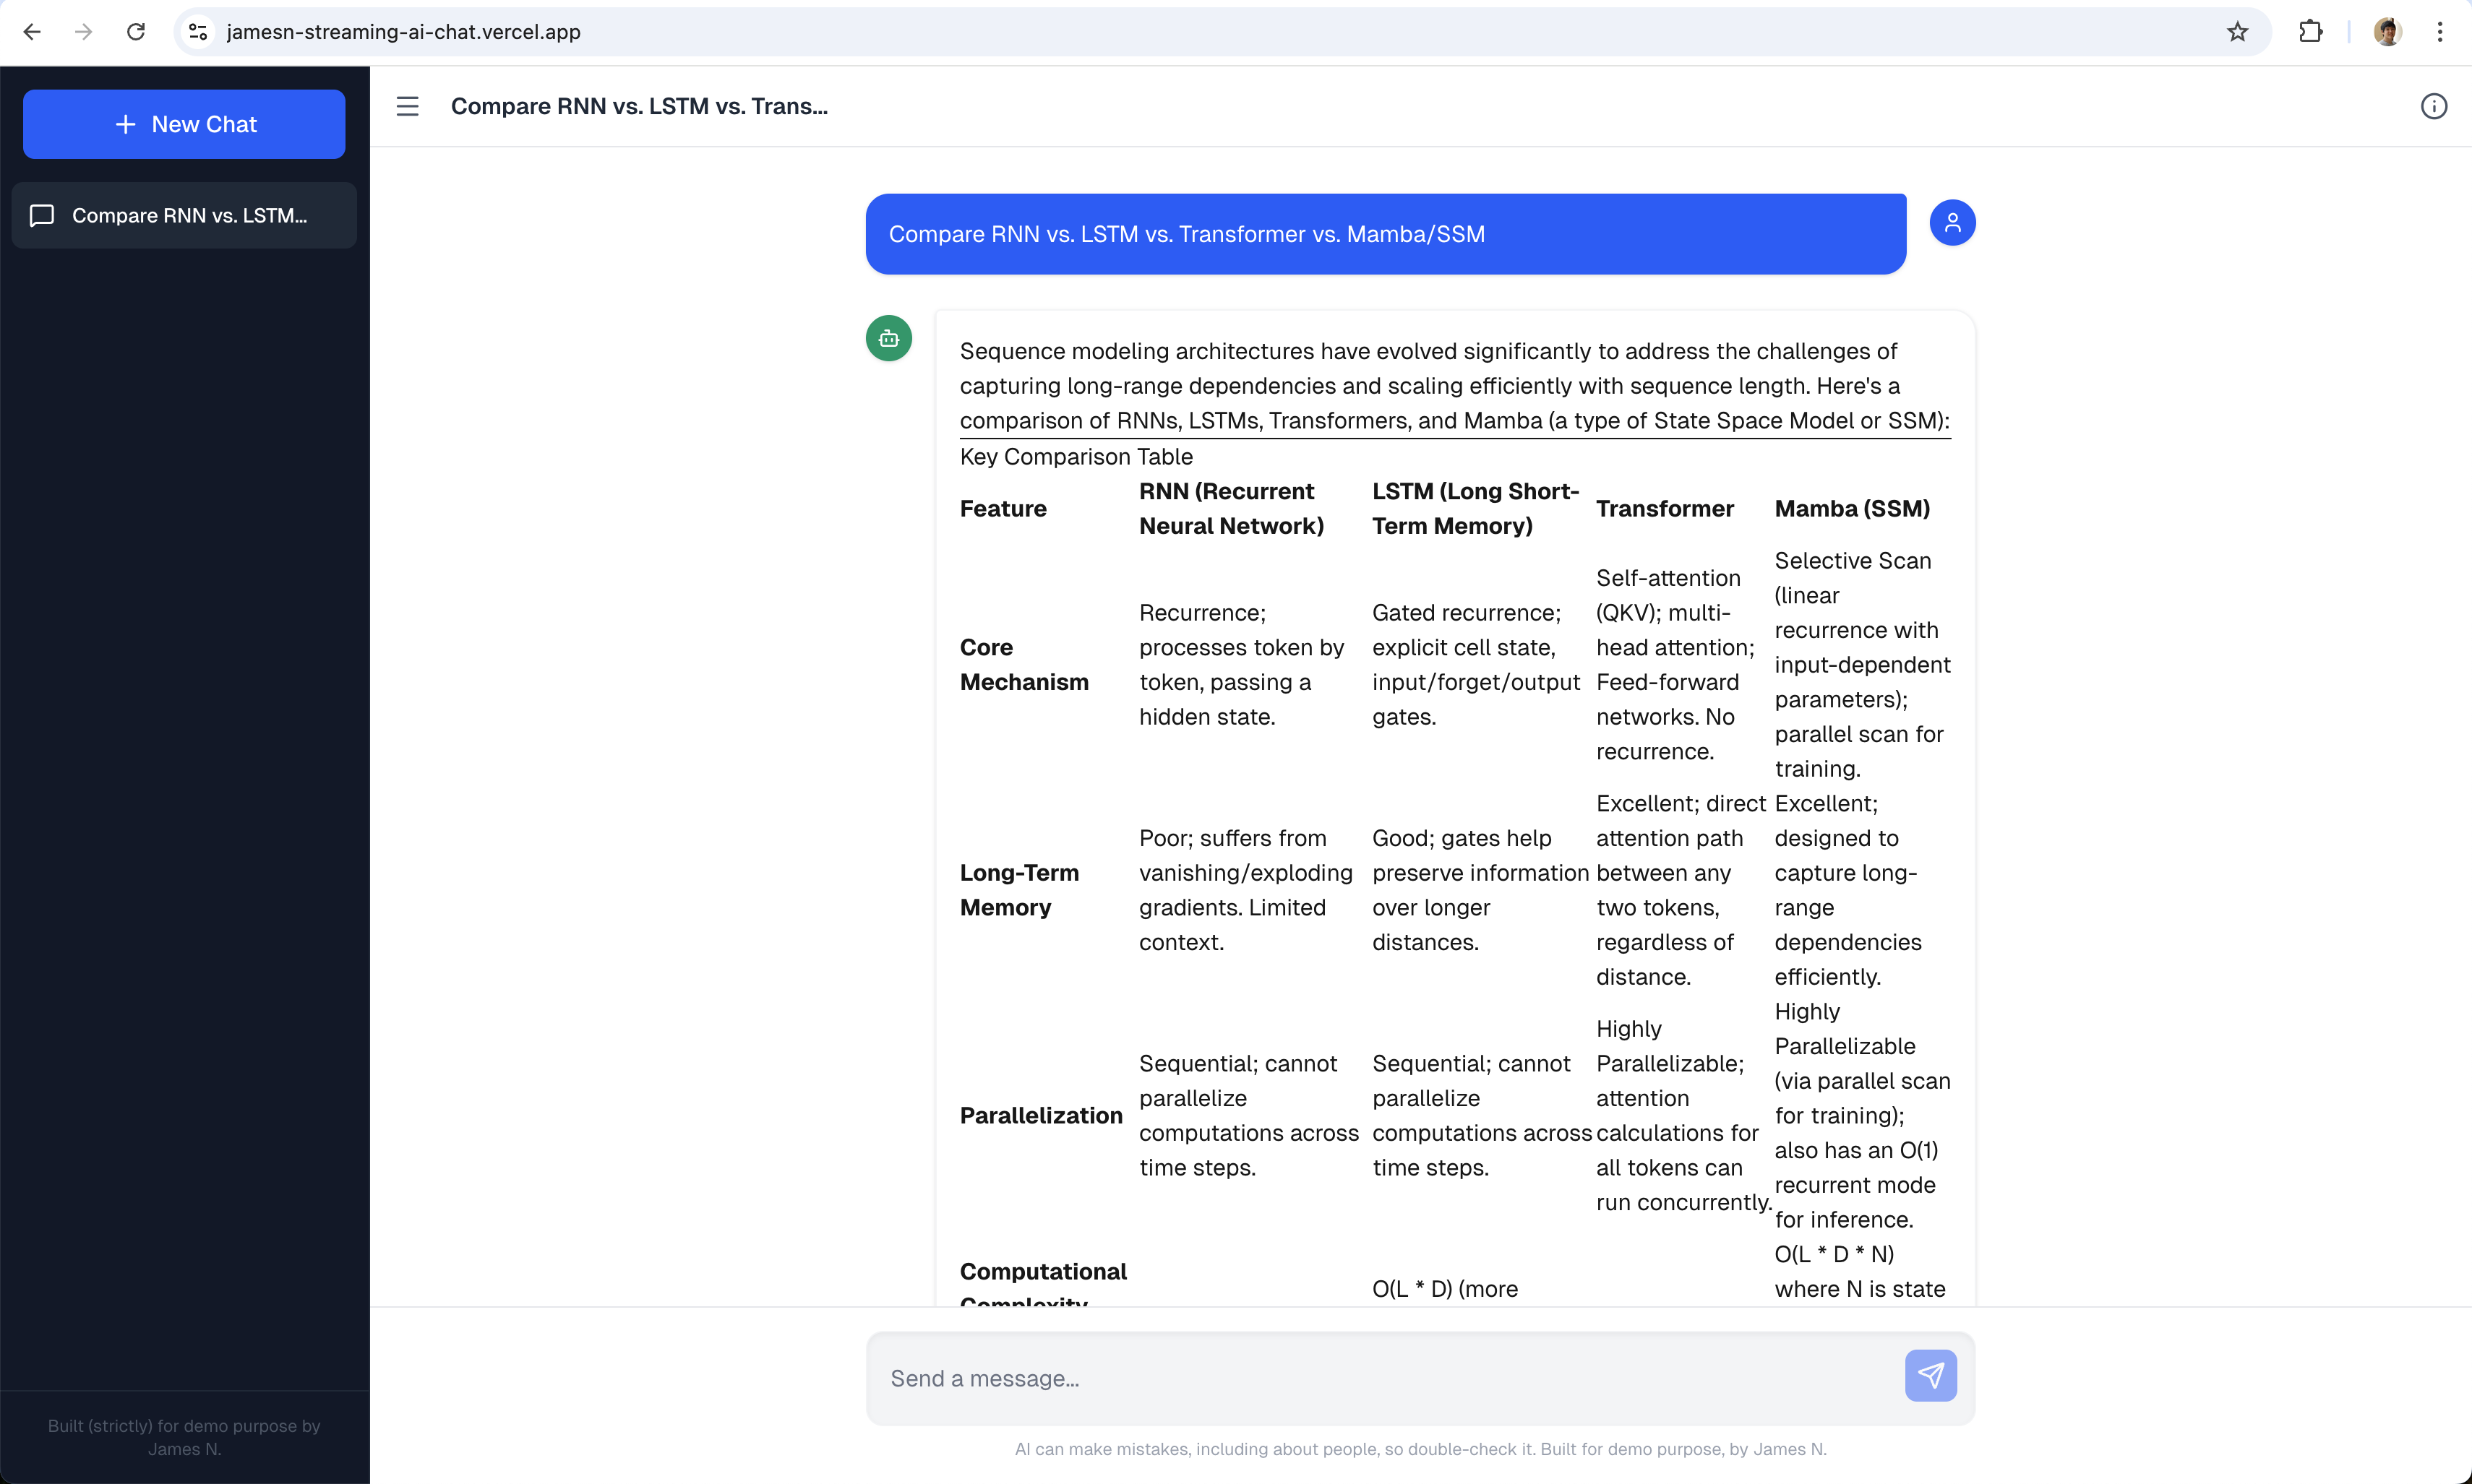Click the blue user prompt message bubble
Screen dimensions: 2472x1484
tap(1386, 234)
